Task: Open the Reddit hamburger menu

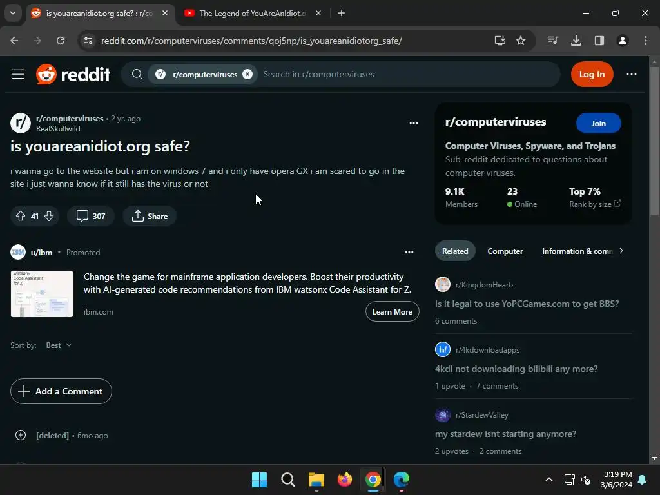Action: [x=18, y=75]
